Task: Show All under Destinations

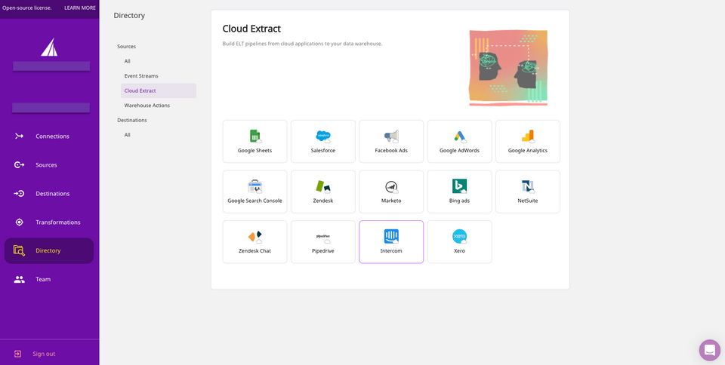Action: (128, 135)
